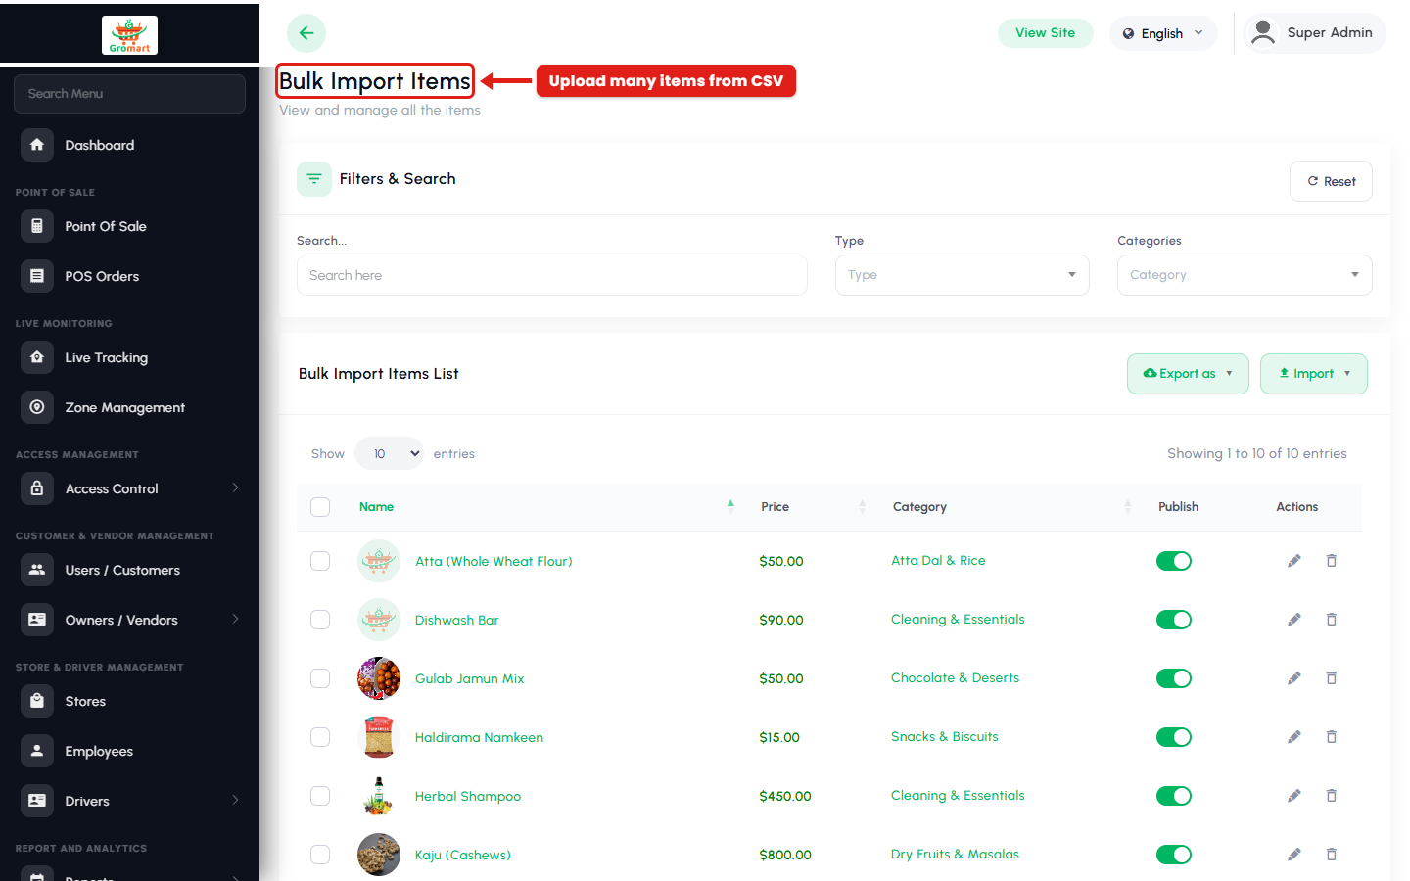The width and height of the screenshot is (1410, 881).
Task: Click the Reset filters button
Action: (1331, 181)
